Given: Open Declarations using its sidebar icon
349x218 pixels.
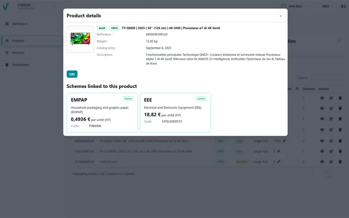Looking at the screenshot, I should (x=7, y=65).
